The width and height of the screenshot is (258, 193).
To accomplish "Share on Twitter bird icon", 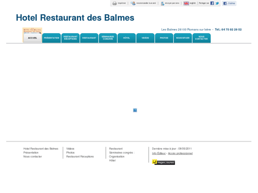I will [x=217, y=3].
